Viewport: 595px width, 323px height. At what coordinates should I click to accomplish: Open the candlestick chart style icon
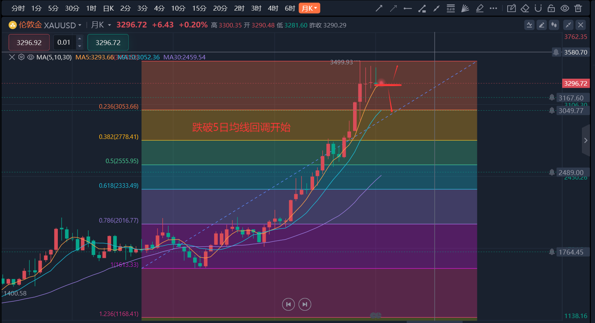point(554,25)
